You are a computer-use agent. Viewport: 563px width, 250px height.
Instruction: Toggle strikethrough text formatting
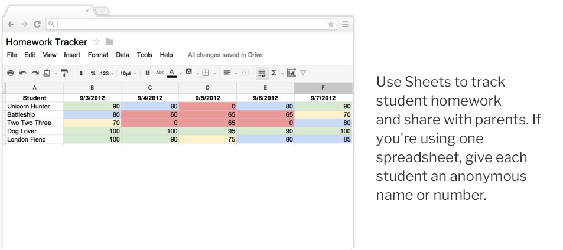point(160,73)
